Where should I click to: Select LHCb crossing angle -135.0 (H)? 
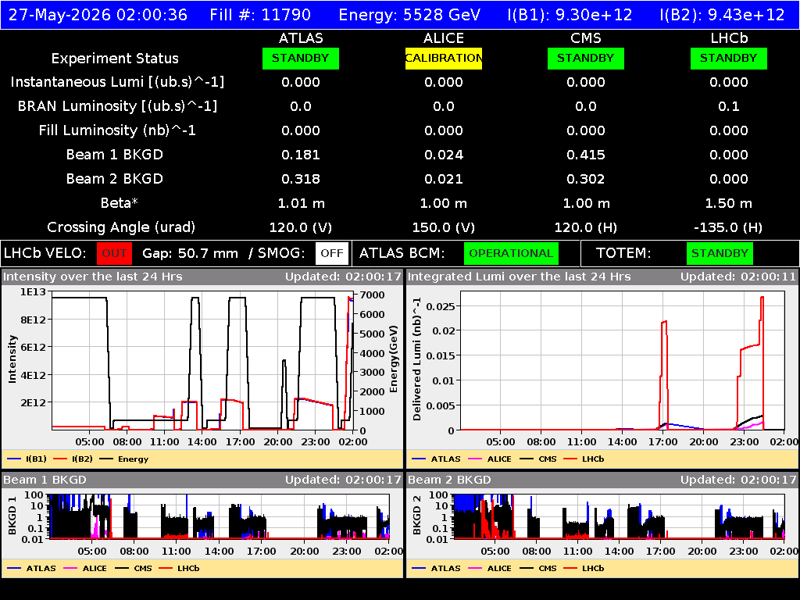pyautogui.click(x=729, y=227)
